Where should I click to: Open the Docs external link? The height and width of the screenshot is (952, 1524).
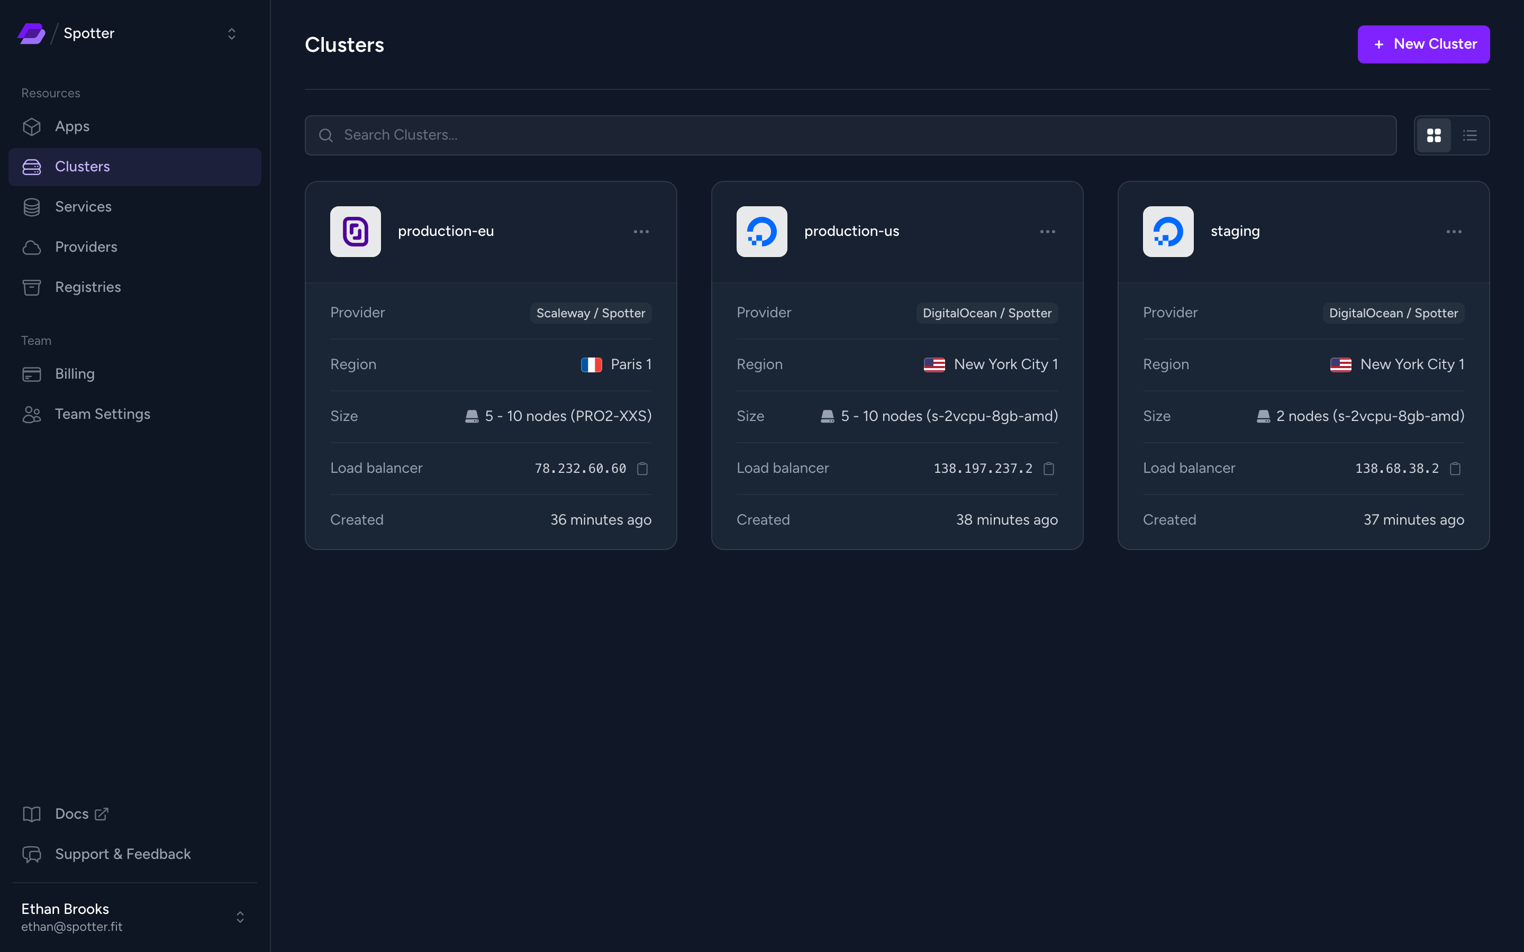point(135,814)
